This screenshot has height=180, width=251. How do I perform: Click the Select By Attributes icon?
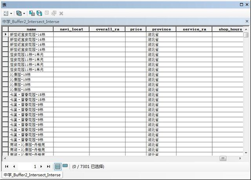[x=32, y=13]
